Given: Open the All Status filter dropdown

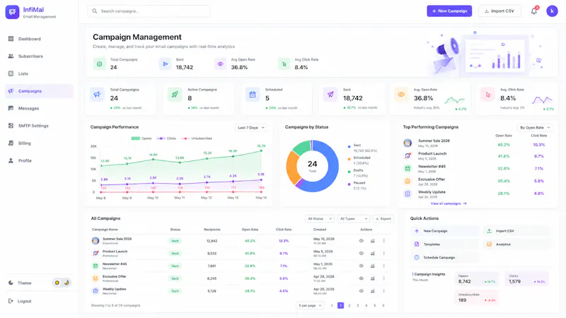Looking at the screenshot, I should pos(320,218).
